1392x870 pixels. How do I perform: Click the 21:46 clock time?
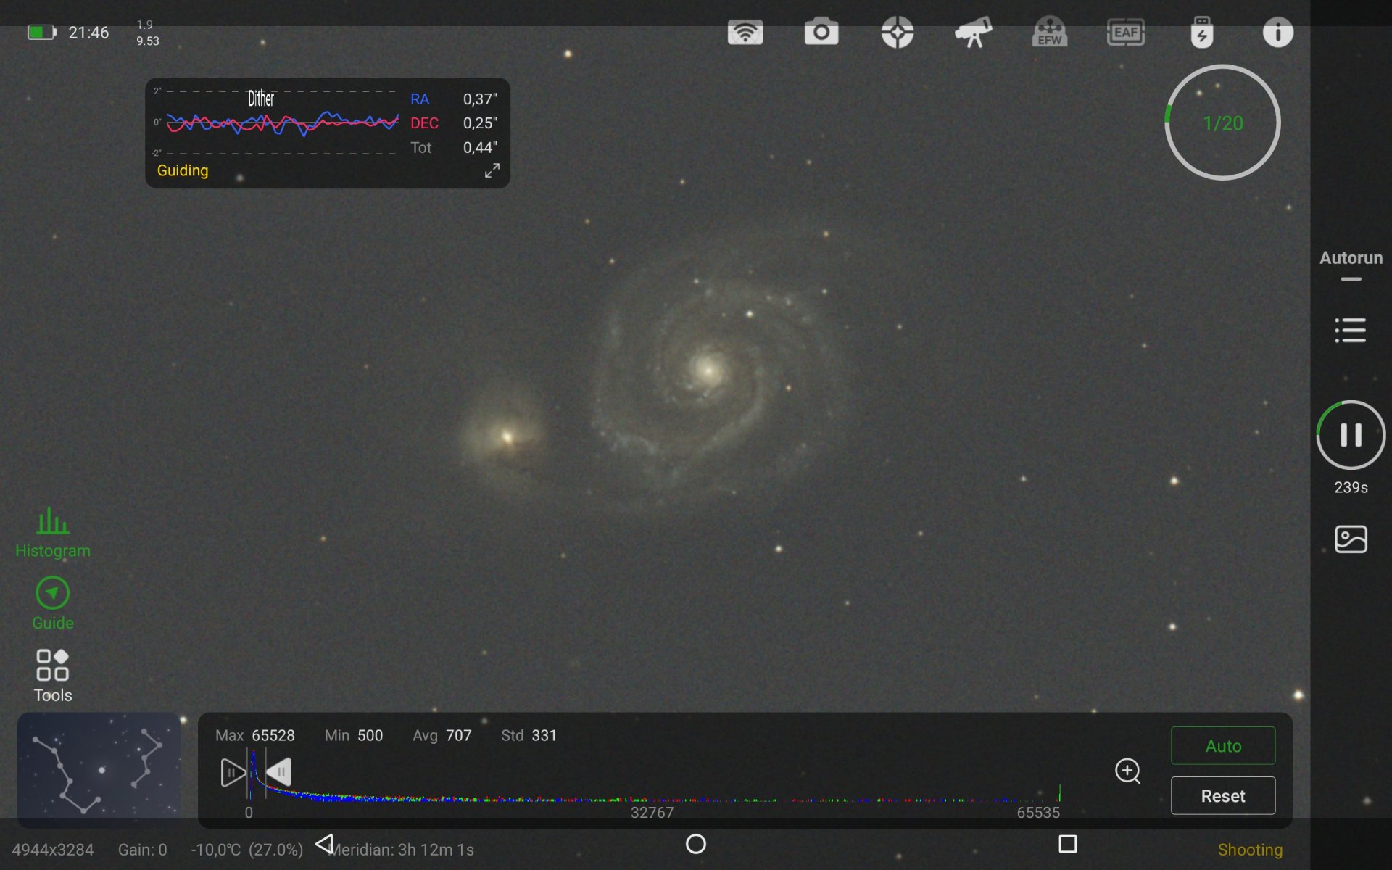[x=88, y=33]
